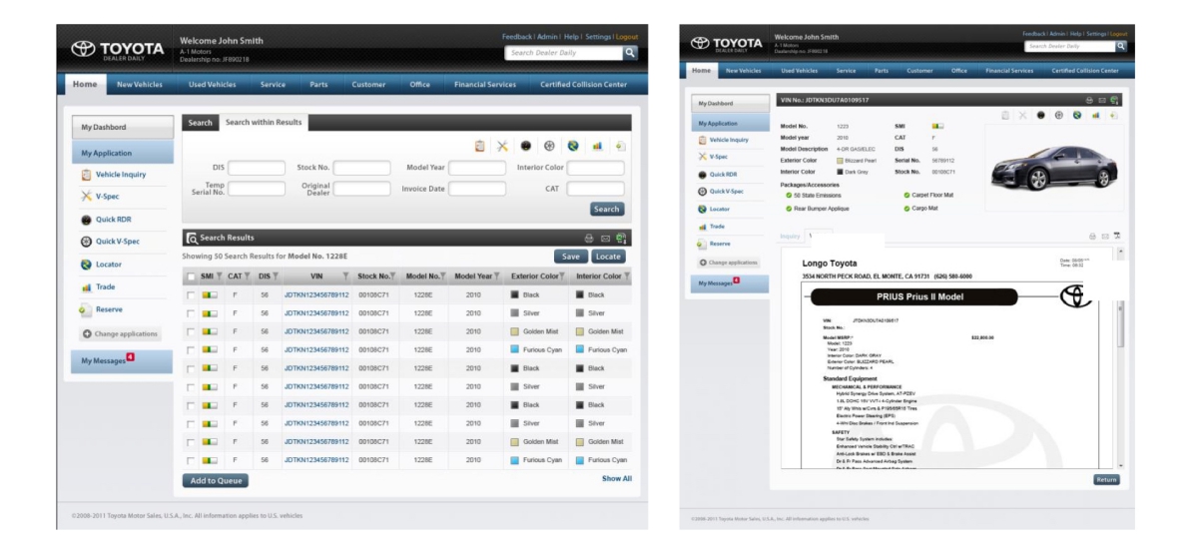The width and height of the screenshot is (1198, 549).
Task: Check the last result row's checkbox
Action: tap(191, 460)
